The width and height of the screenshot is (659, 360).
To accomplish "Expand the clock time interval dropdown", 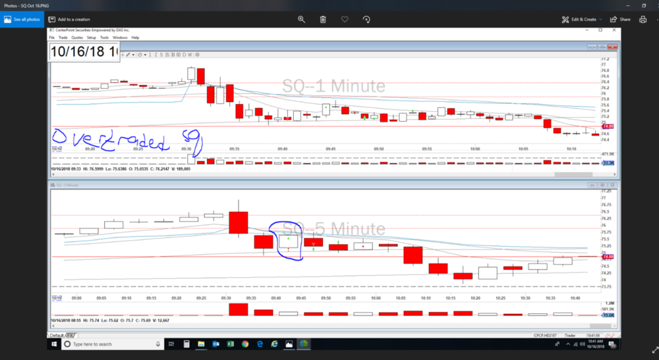I will point(145,55).
